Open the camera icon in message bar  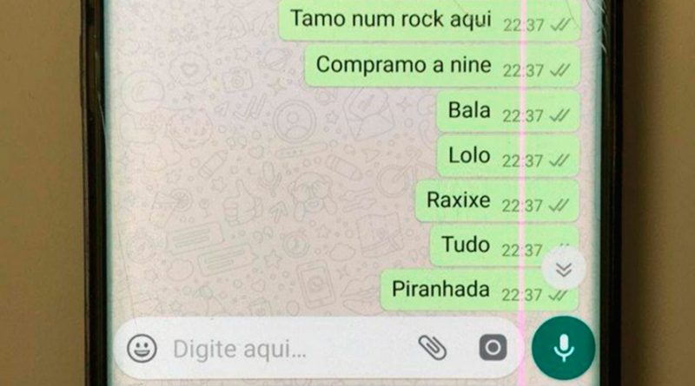coord(493,348)
